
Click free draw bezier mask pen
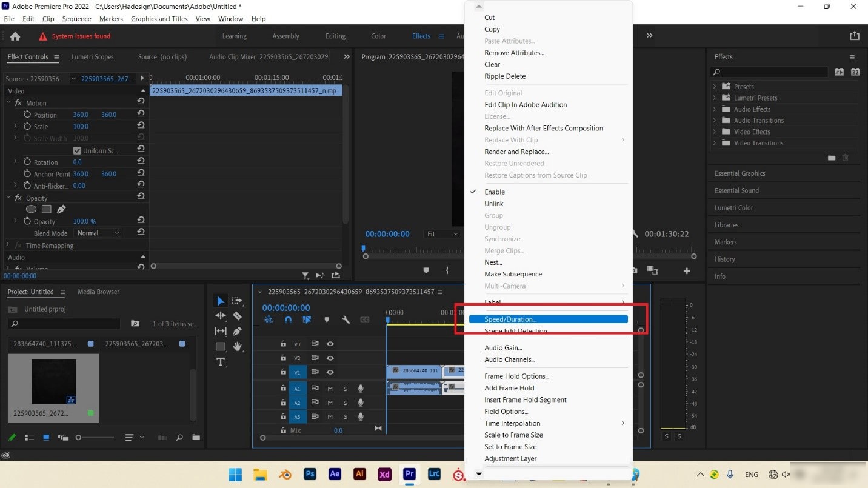pos(61,209)
